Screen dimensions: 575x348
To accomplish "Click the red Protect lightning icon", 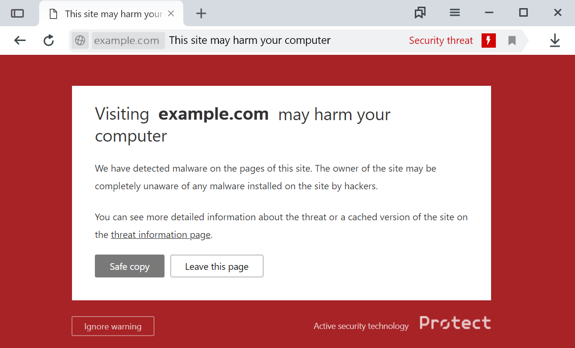I will 489,41.
